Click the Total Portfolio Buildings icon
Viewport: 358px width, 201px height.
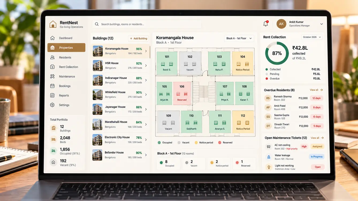[54, 128]
